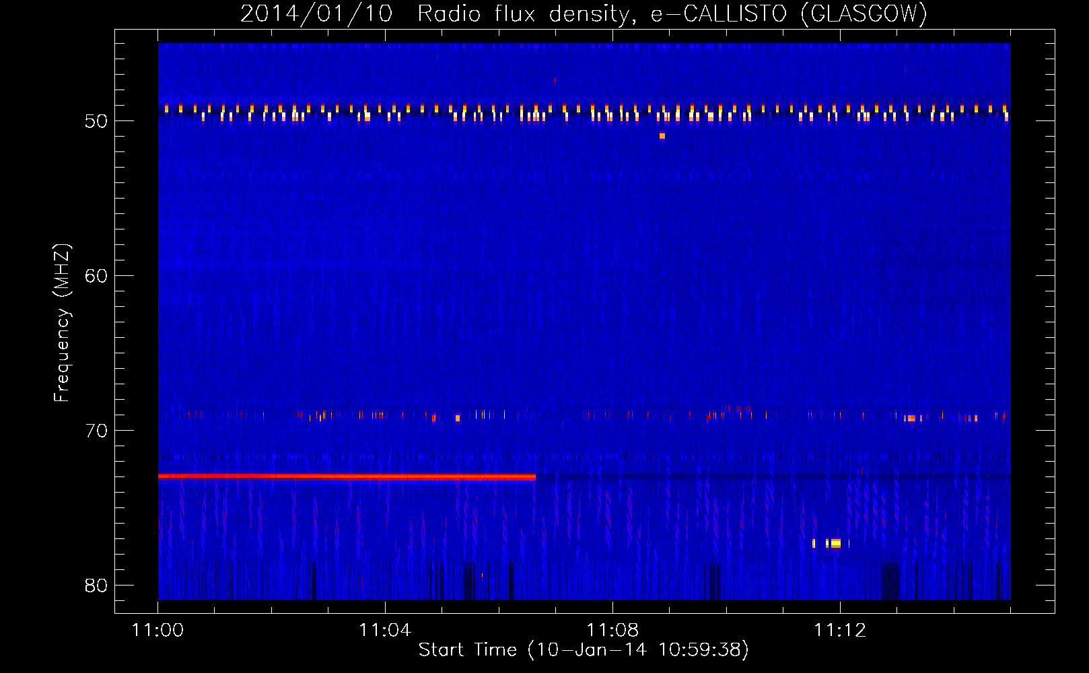This screenshot has height=673, width=1089.
Task: Click the isolated orange spot near 51 MHz
Action: click(x=662, y=136)
